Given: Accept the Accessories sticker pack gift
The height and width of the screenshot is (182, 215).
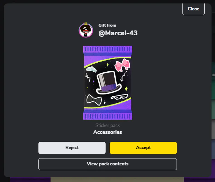Looking at the screenshot, I should point(143,148).
